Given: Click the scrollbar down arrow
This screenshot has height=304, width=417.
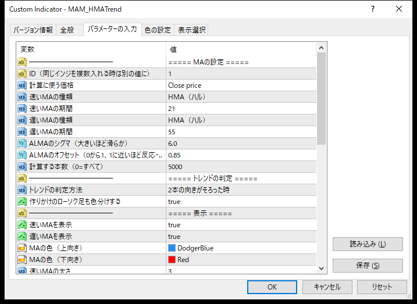Looking at the screenshot, I should point(321,269).
